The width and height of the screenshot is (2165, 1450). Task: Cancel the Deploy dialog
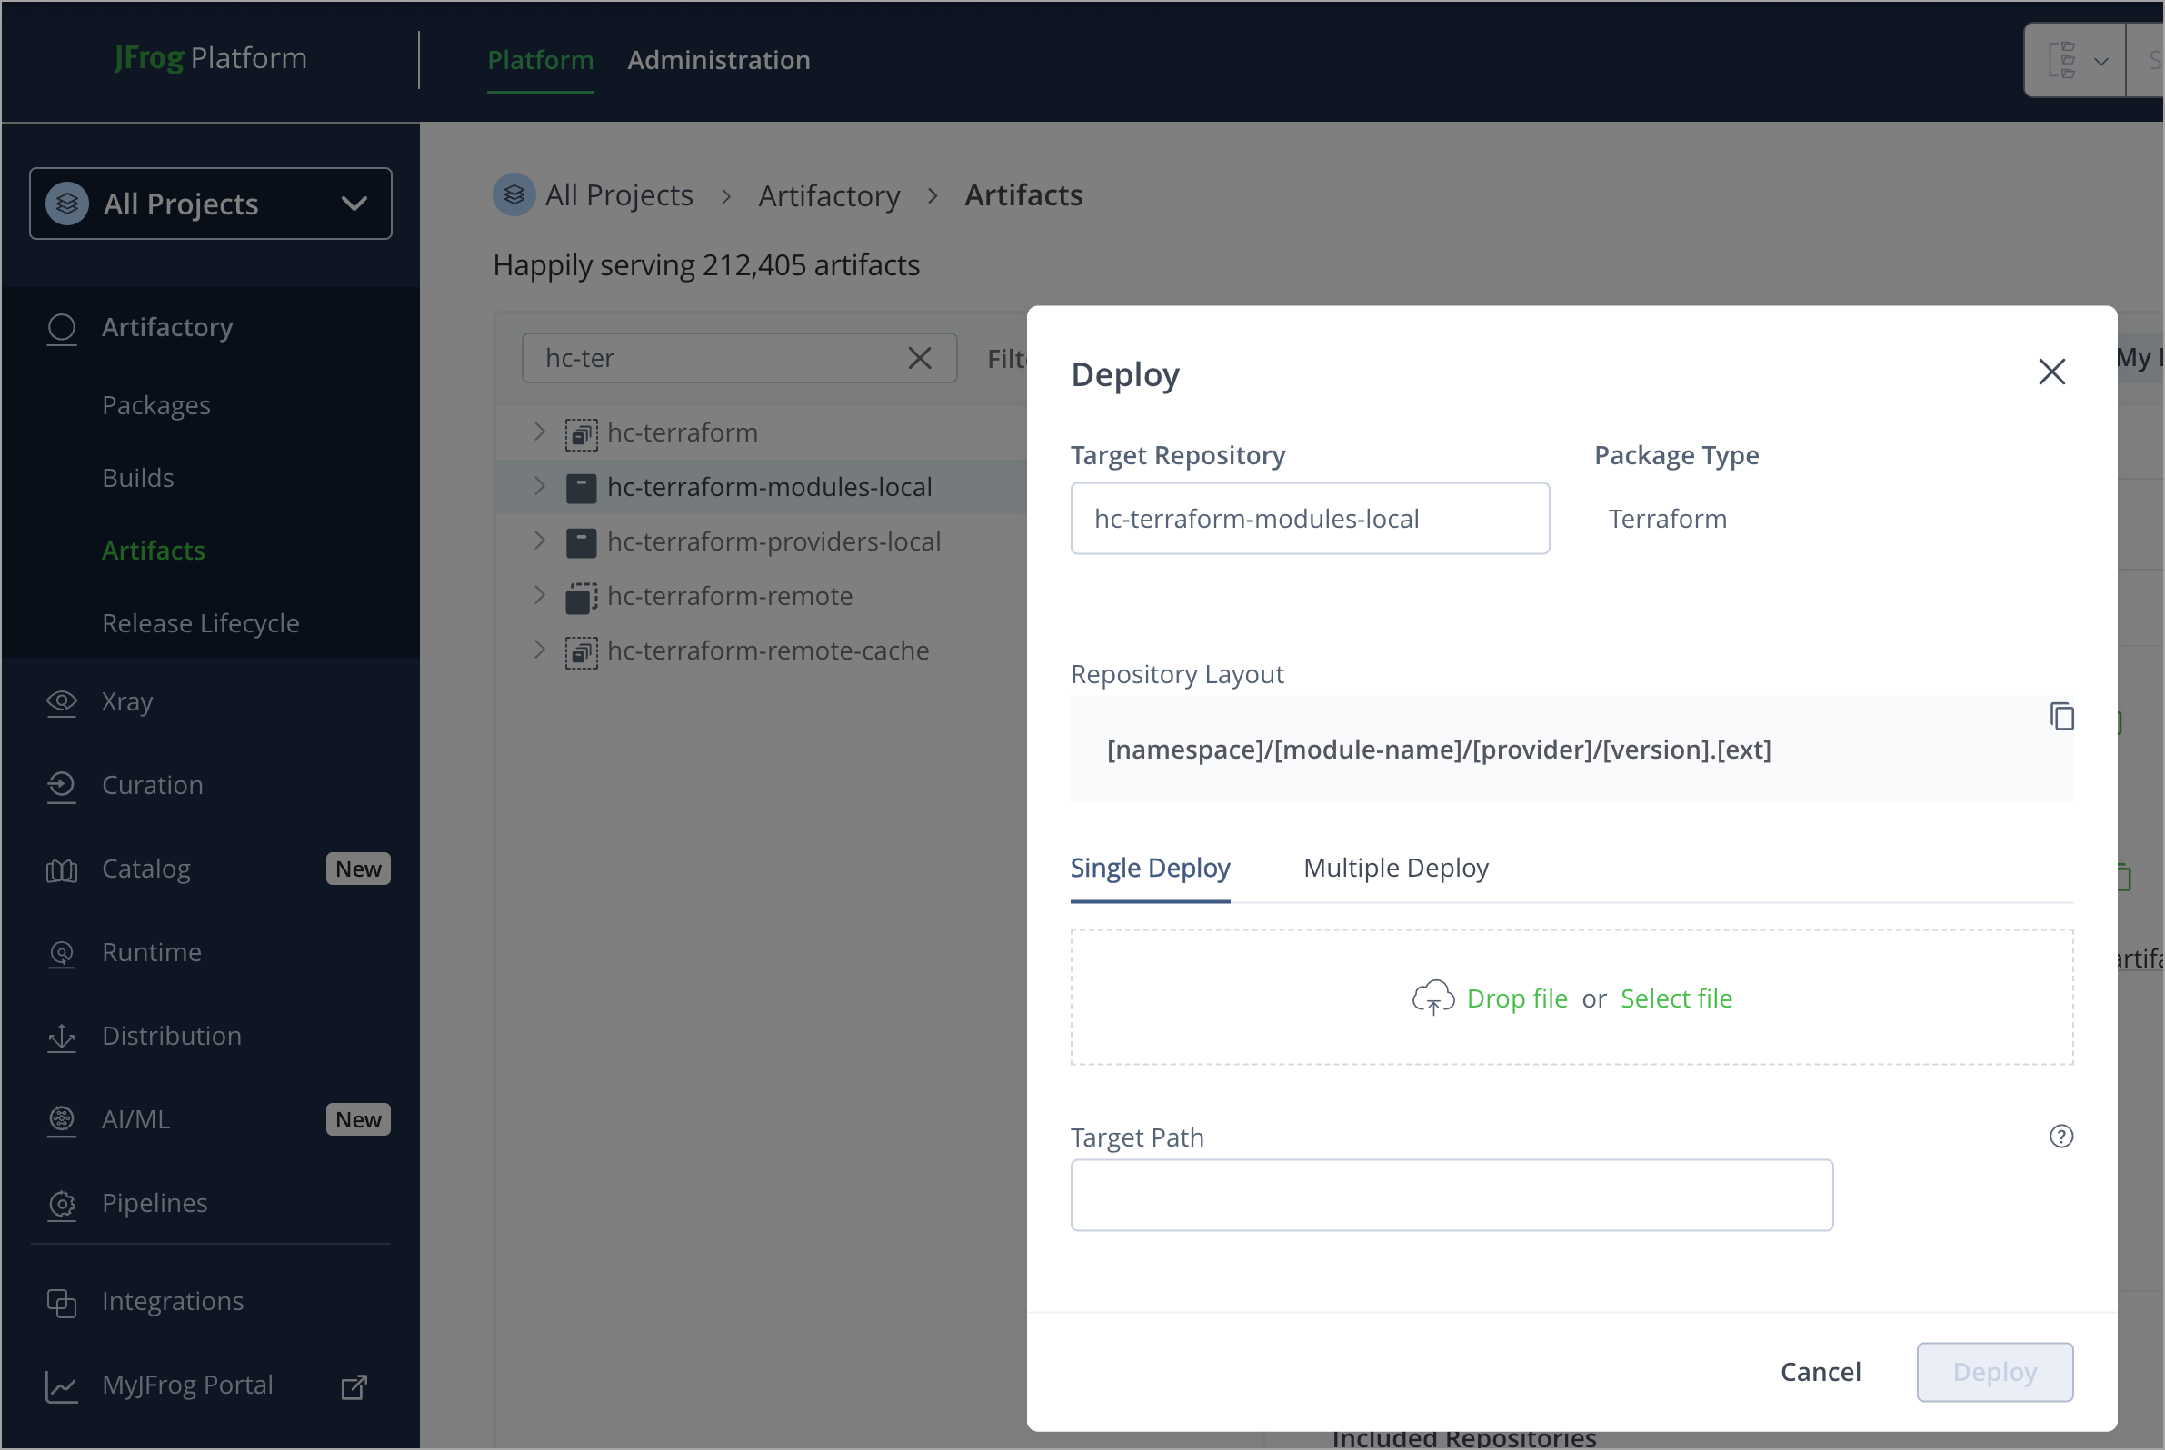click(x=1820, y=1371)
